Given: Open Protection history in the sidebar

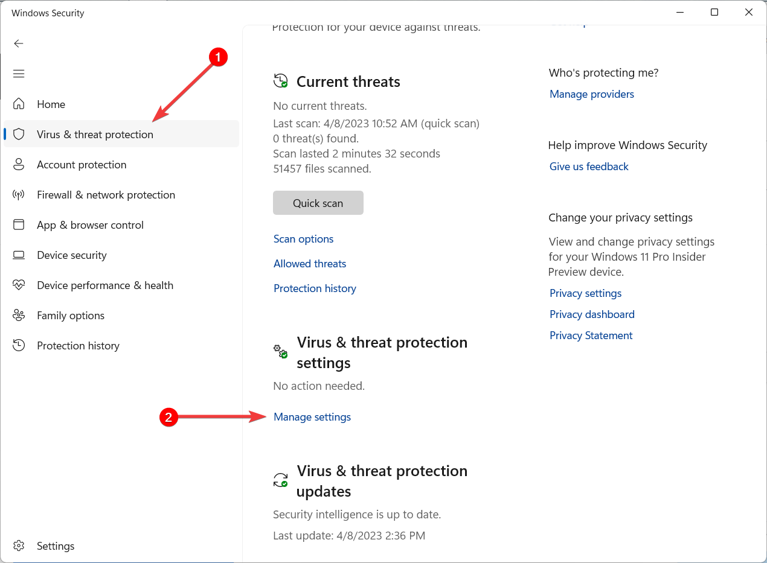Looking at the screenshot, I should [78, 346].
